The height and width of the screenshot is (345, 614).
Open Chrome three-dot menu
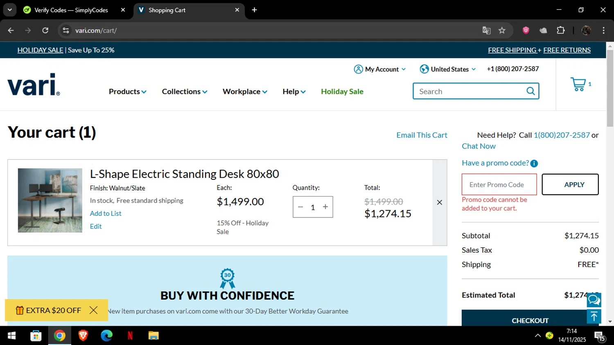click(x=603, y=30)
